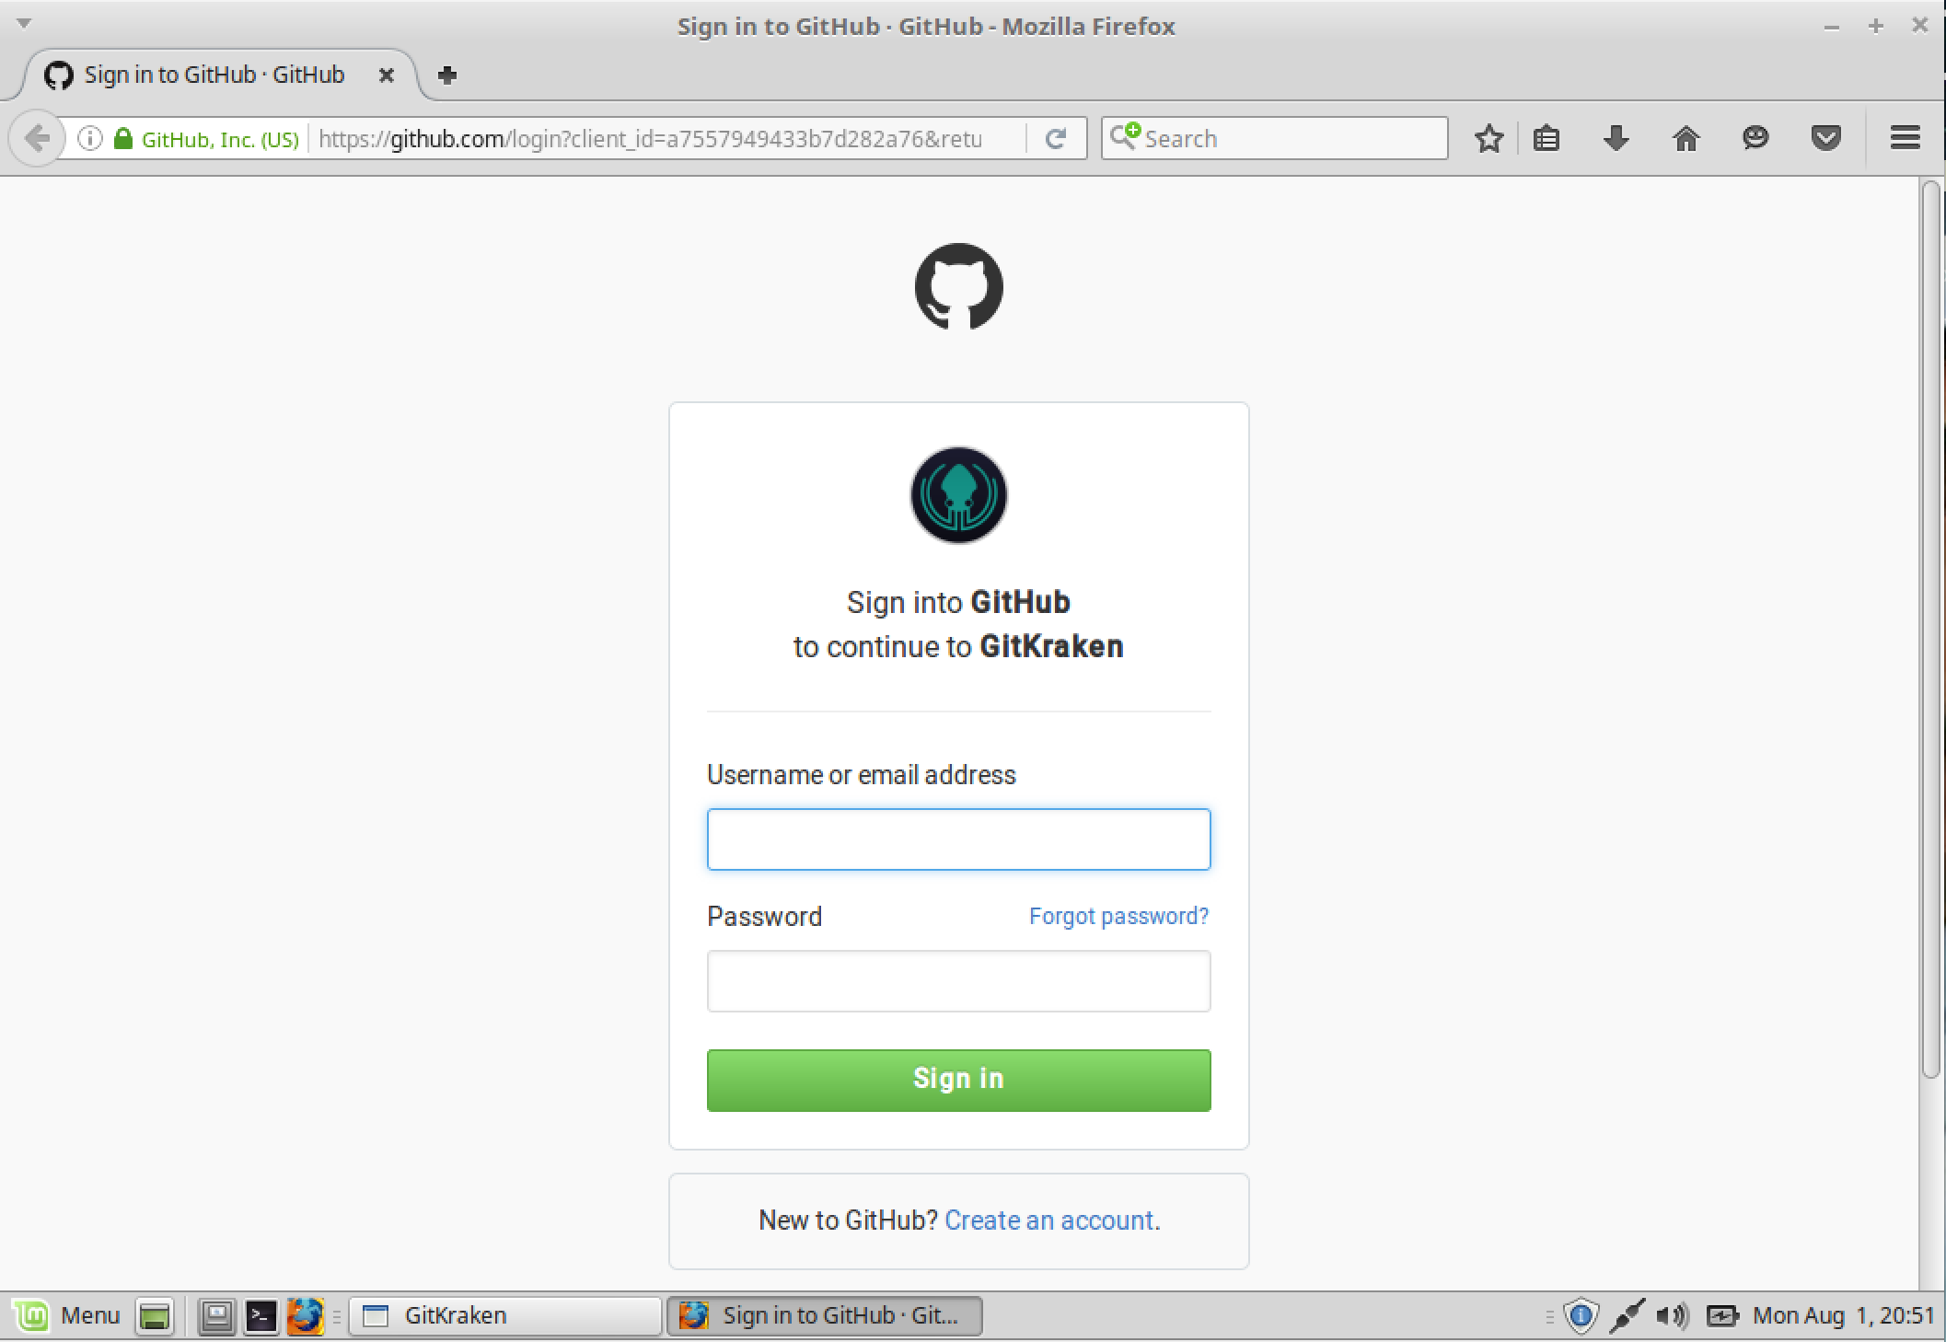Follow the Create an account link
This screenshot has width=1946, height=1342.
tap(1052, 1220)
